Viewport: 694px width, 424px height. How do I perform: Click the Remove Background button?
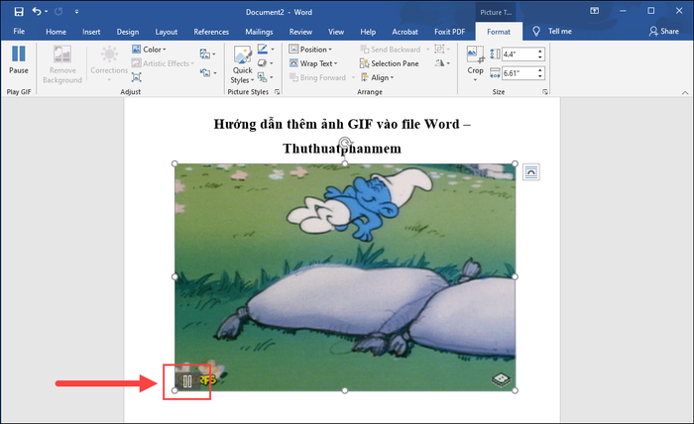[x=62, y=64]
